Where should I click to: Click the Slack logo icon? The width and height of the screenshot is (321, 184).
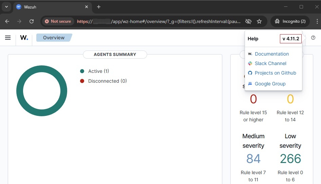(x=250, y=63)
